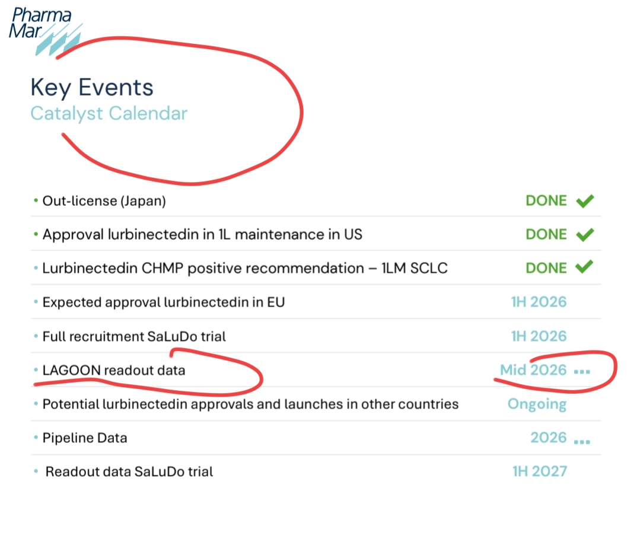The width and height of the screenshot is (640, 542).
Task: Click the three dots in the Pipeline Data row
Action: pyautogui.click(x=582, y=442)
